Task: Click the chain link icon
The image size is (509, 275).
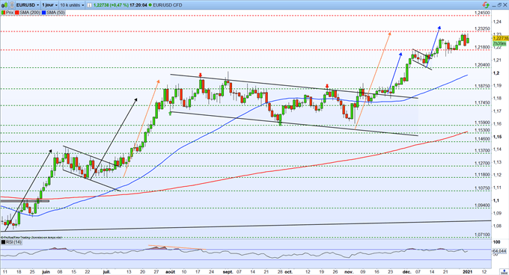Action: click(11, 5)
